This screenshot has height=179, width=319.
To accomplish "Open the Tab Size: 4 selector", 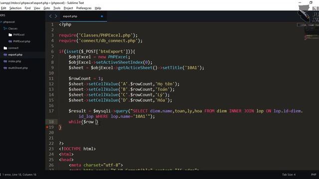I will (x=289, y=175).
